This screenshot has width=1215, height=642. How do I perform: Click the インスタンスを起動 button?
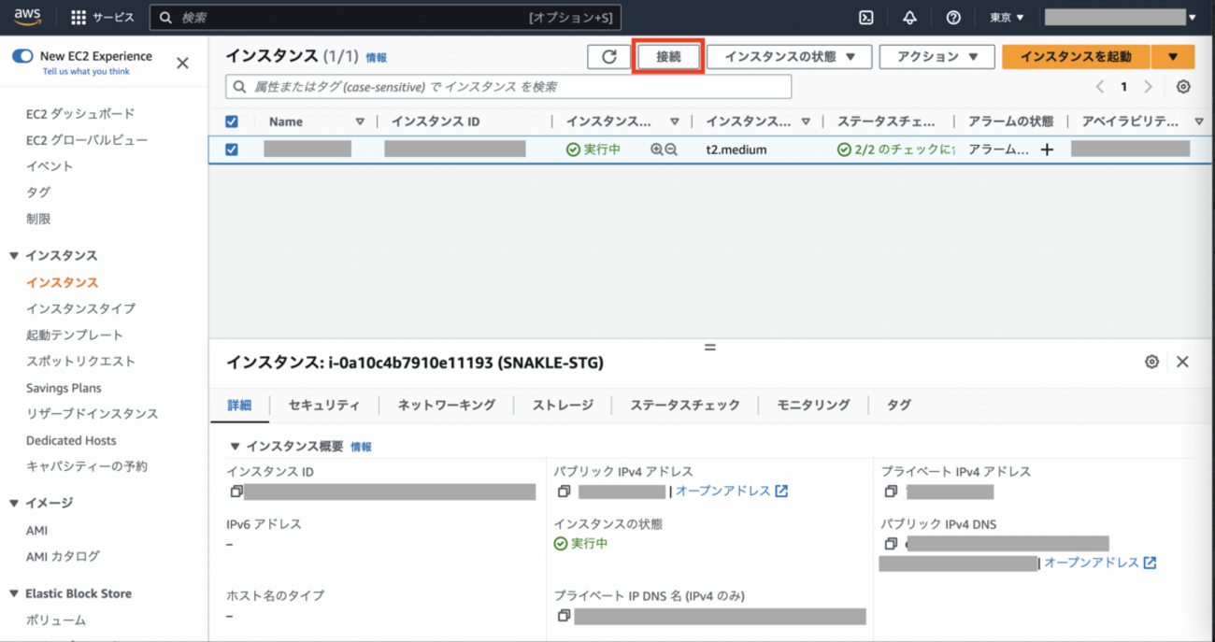tap(1076, 57)
